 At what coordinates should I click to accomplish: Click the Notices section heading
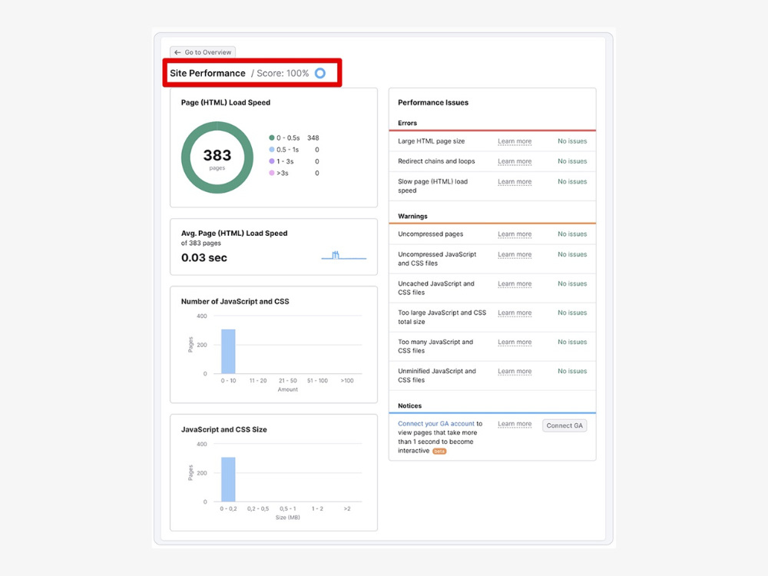409,406
